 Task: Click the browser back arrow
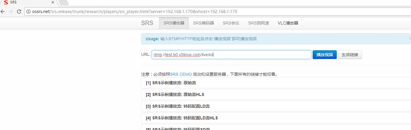pos(3,12)
